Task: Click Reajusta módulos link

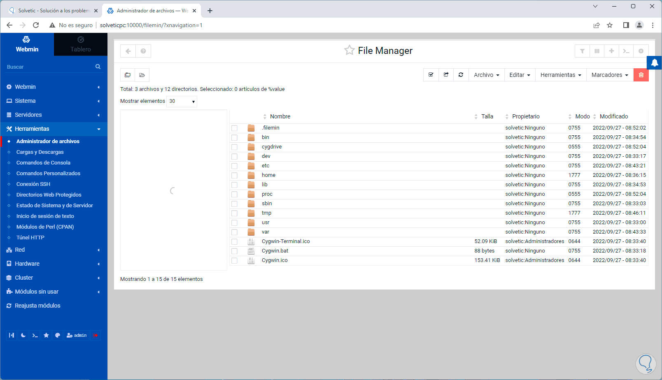Action: 37,306
